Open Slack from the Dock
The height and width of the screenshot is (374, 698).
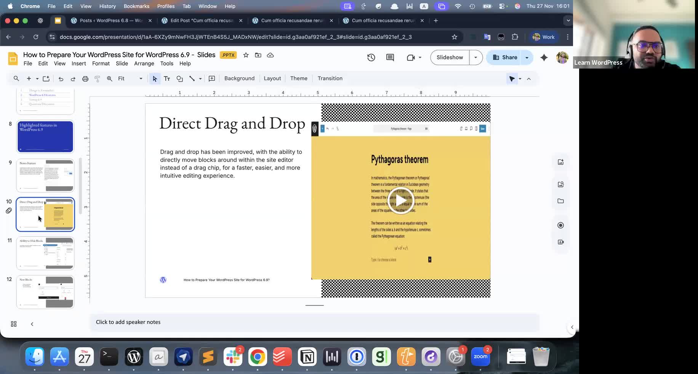233,357
